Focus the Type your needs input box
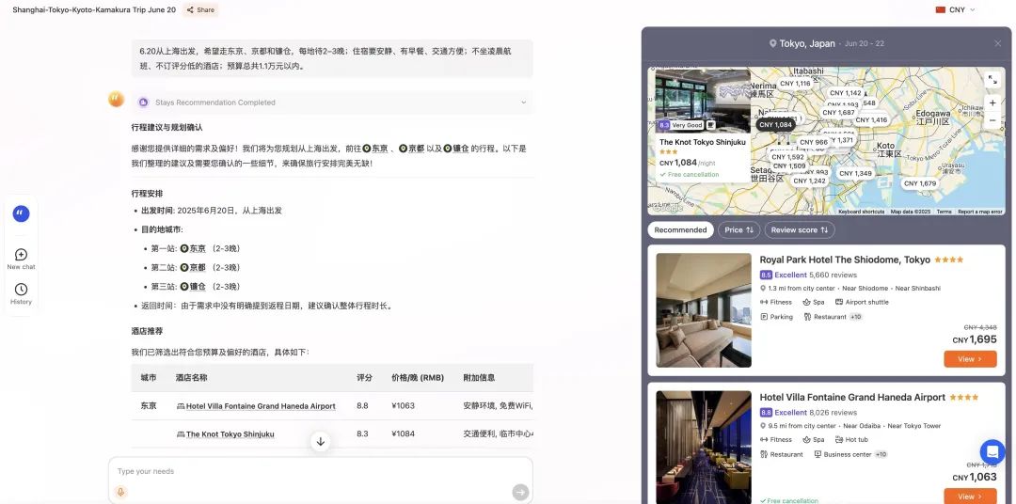Screen dimensions: 1016x504 pos(320,472)
